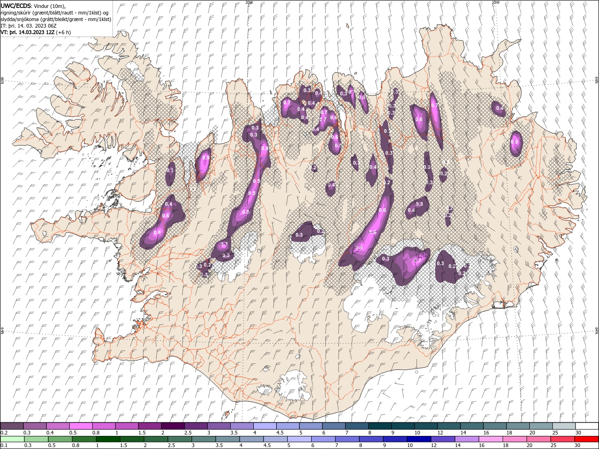Click the "slydda/snjókoma" description line
Image resolution: width=599 pixels, height=449 pixels.
[x=56, y=19]
